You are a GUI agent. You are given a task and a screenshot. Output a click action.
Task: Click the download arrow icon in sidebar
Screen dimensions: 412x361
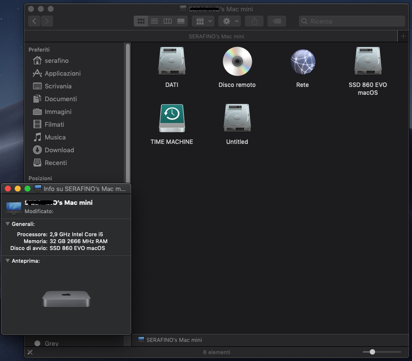(x=37, y=150)
